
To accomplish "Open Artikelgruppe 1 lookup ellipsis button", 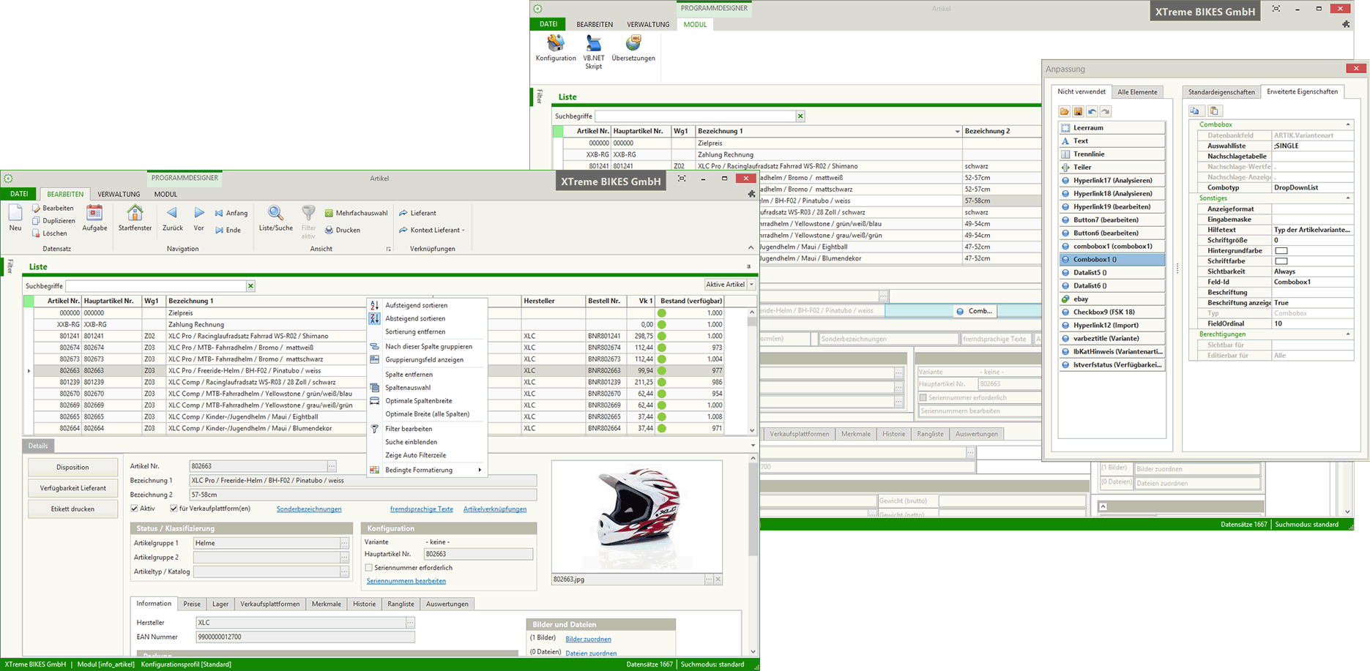I will click(344, 543).
